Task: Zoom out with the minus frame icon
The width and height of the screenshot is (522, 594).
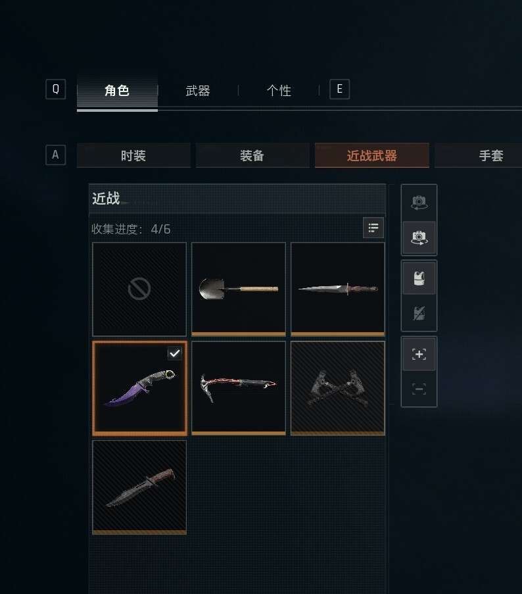Action: (x=419, y=389)
